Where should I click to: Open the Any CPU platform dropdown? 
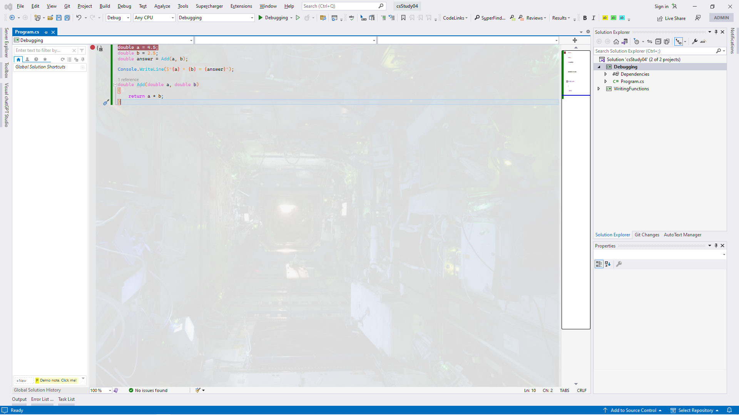154,18
